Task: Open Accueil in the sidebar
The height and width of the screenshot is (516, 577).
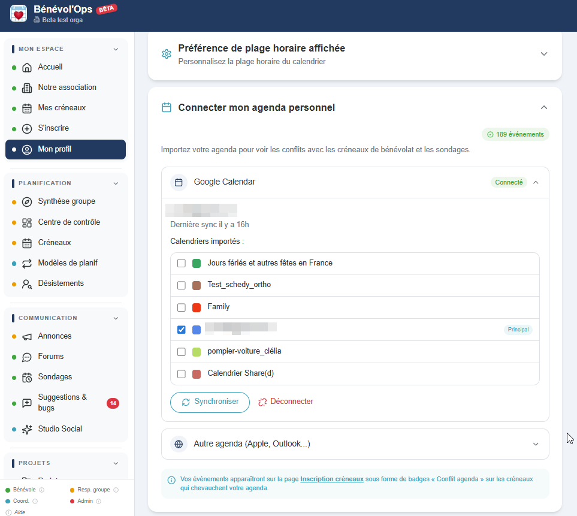Action: (65, 67)
